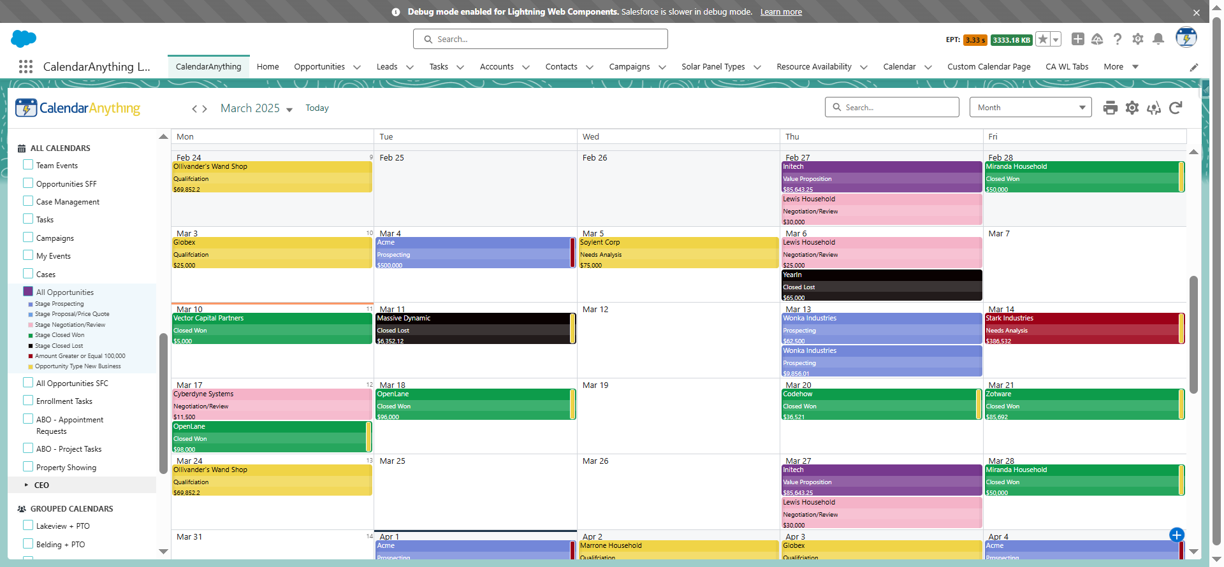Toggle the Case Management calendar
The image size is (1224, 567).
(x=28, y=201)
